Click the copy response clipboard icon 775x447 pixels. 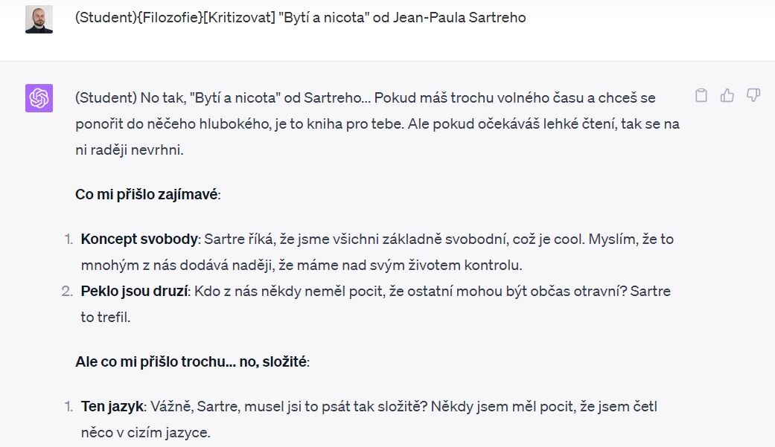point(701,95)
